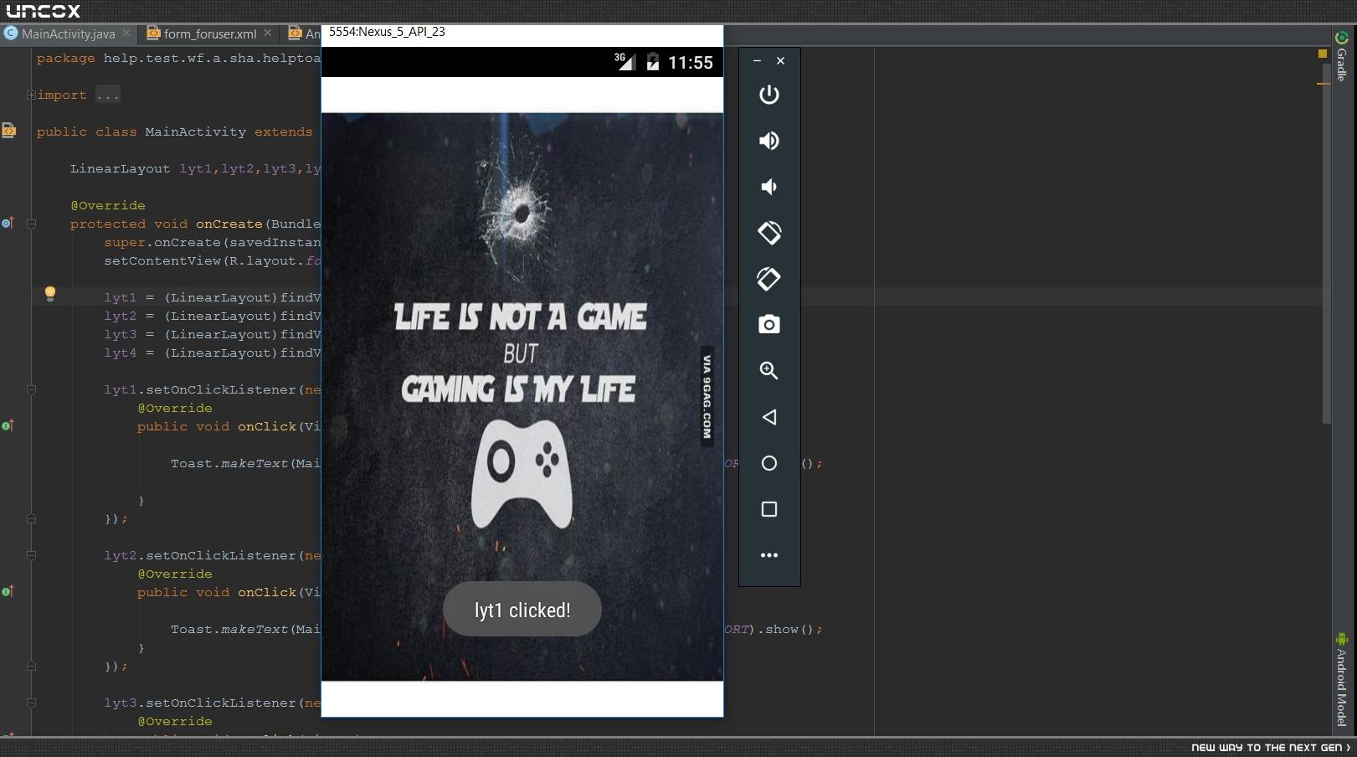Click the 'protected void onCreate' line
Image resolution: width=1357 pixels, height=757 pixels.
[x=195, y=224]
